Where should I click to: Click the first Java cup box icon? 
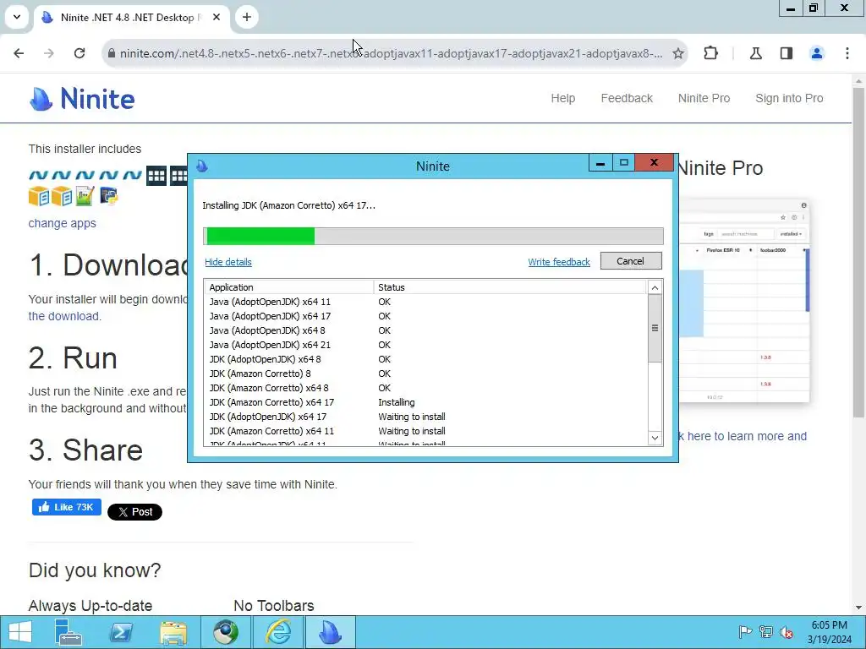(x=39, y=196)
